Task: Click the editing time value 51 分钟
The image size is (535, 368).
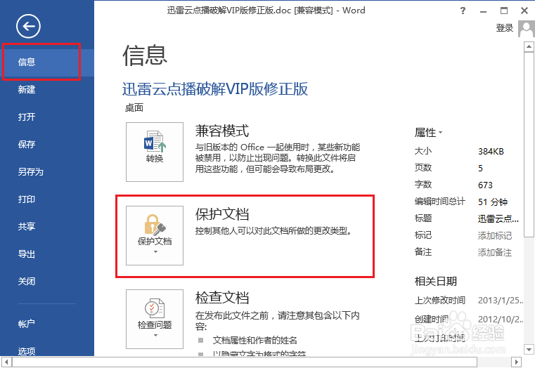Action: [493, 202]
